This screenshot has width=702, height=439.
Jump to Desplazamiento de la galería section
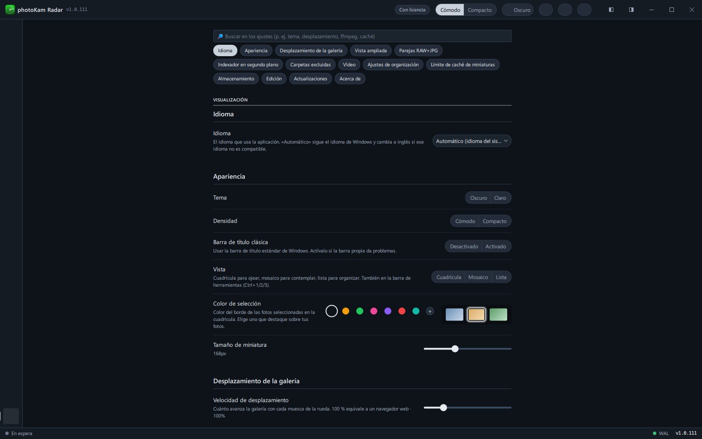click(x=311, y=50)
